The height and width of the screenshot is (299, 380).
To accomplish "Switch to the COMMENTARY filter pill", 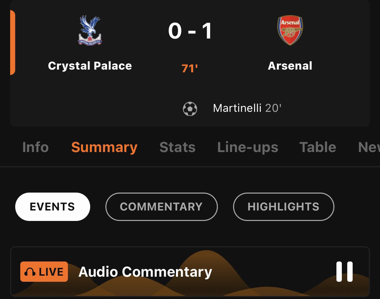I will (161, 207).
